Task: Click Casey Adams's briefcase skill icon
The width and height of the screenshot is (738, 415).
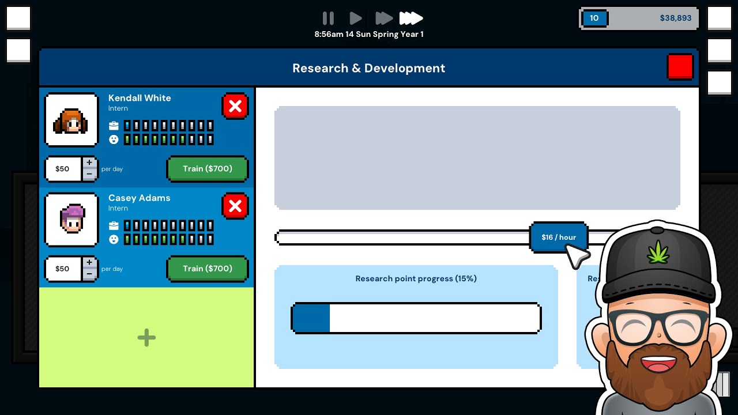Action: tap(114, 225)
